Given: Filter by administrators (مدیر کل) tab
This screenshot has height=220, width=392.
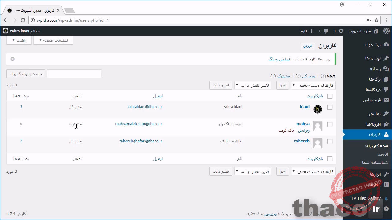Looking at the screenshot, I should 308,76.
